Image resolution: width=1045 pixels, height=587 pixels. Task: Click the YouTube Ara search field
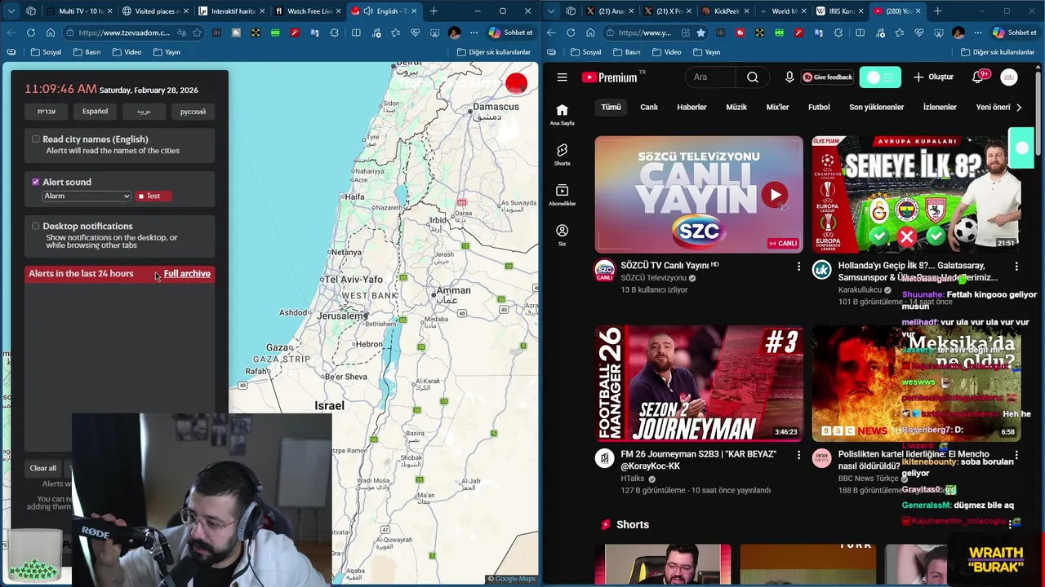point(710,77)
